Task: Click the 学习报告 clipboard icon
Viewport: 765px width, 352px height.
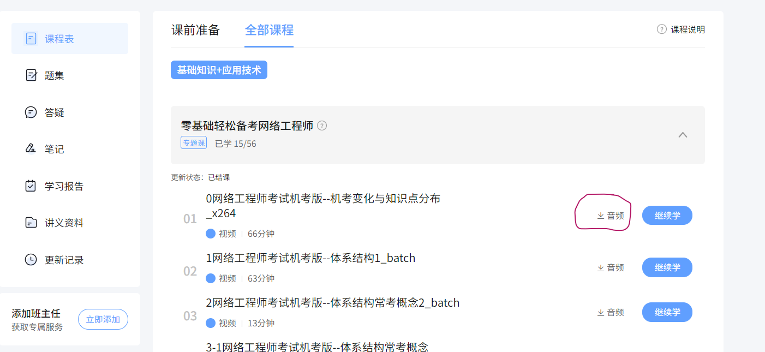Action: 31,186
